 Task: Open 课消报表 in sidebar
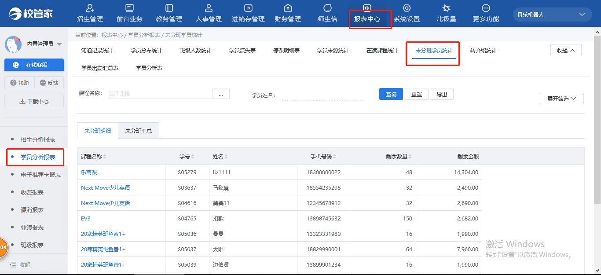click(32, 210)
